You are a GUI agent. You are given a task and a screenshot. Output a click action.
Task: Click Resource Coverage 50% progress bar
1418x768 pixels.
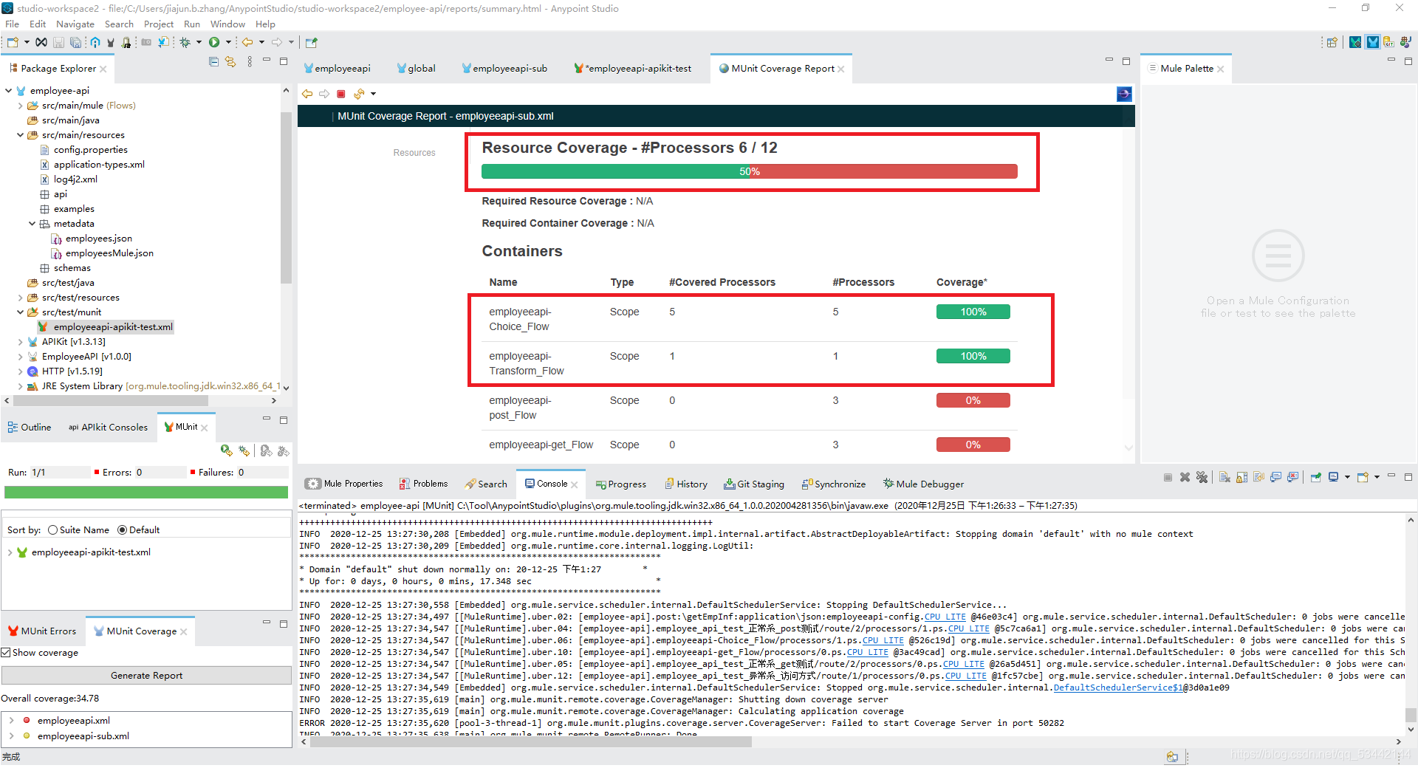[750, 171]
